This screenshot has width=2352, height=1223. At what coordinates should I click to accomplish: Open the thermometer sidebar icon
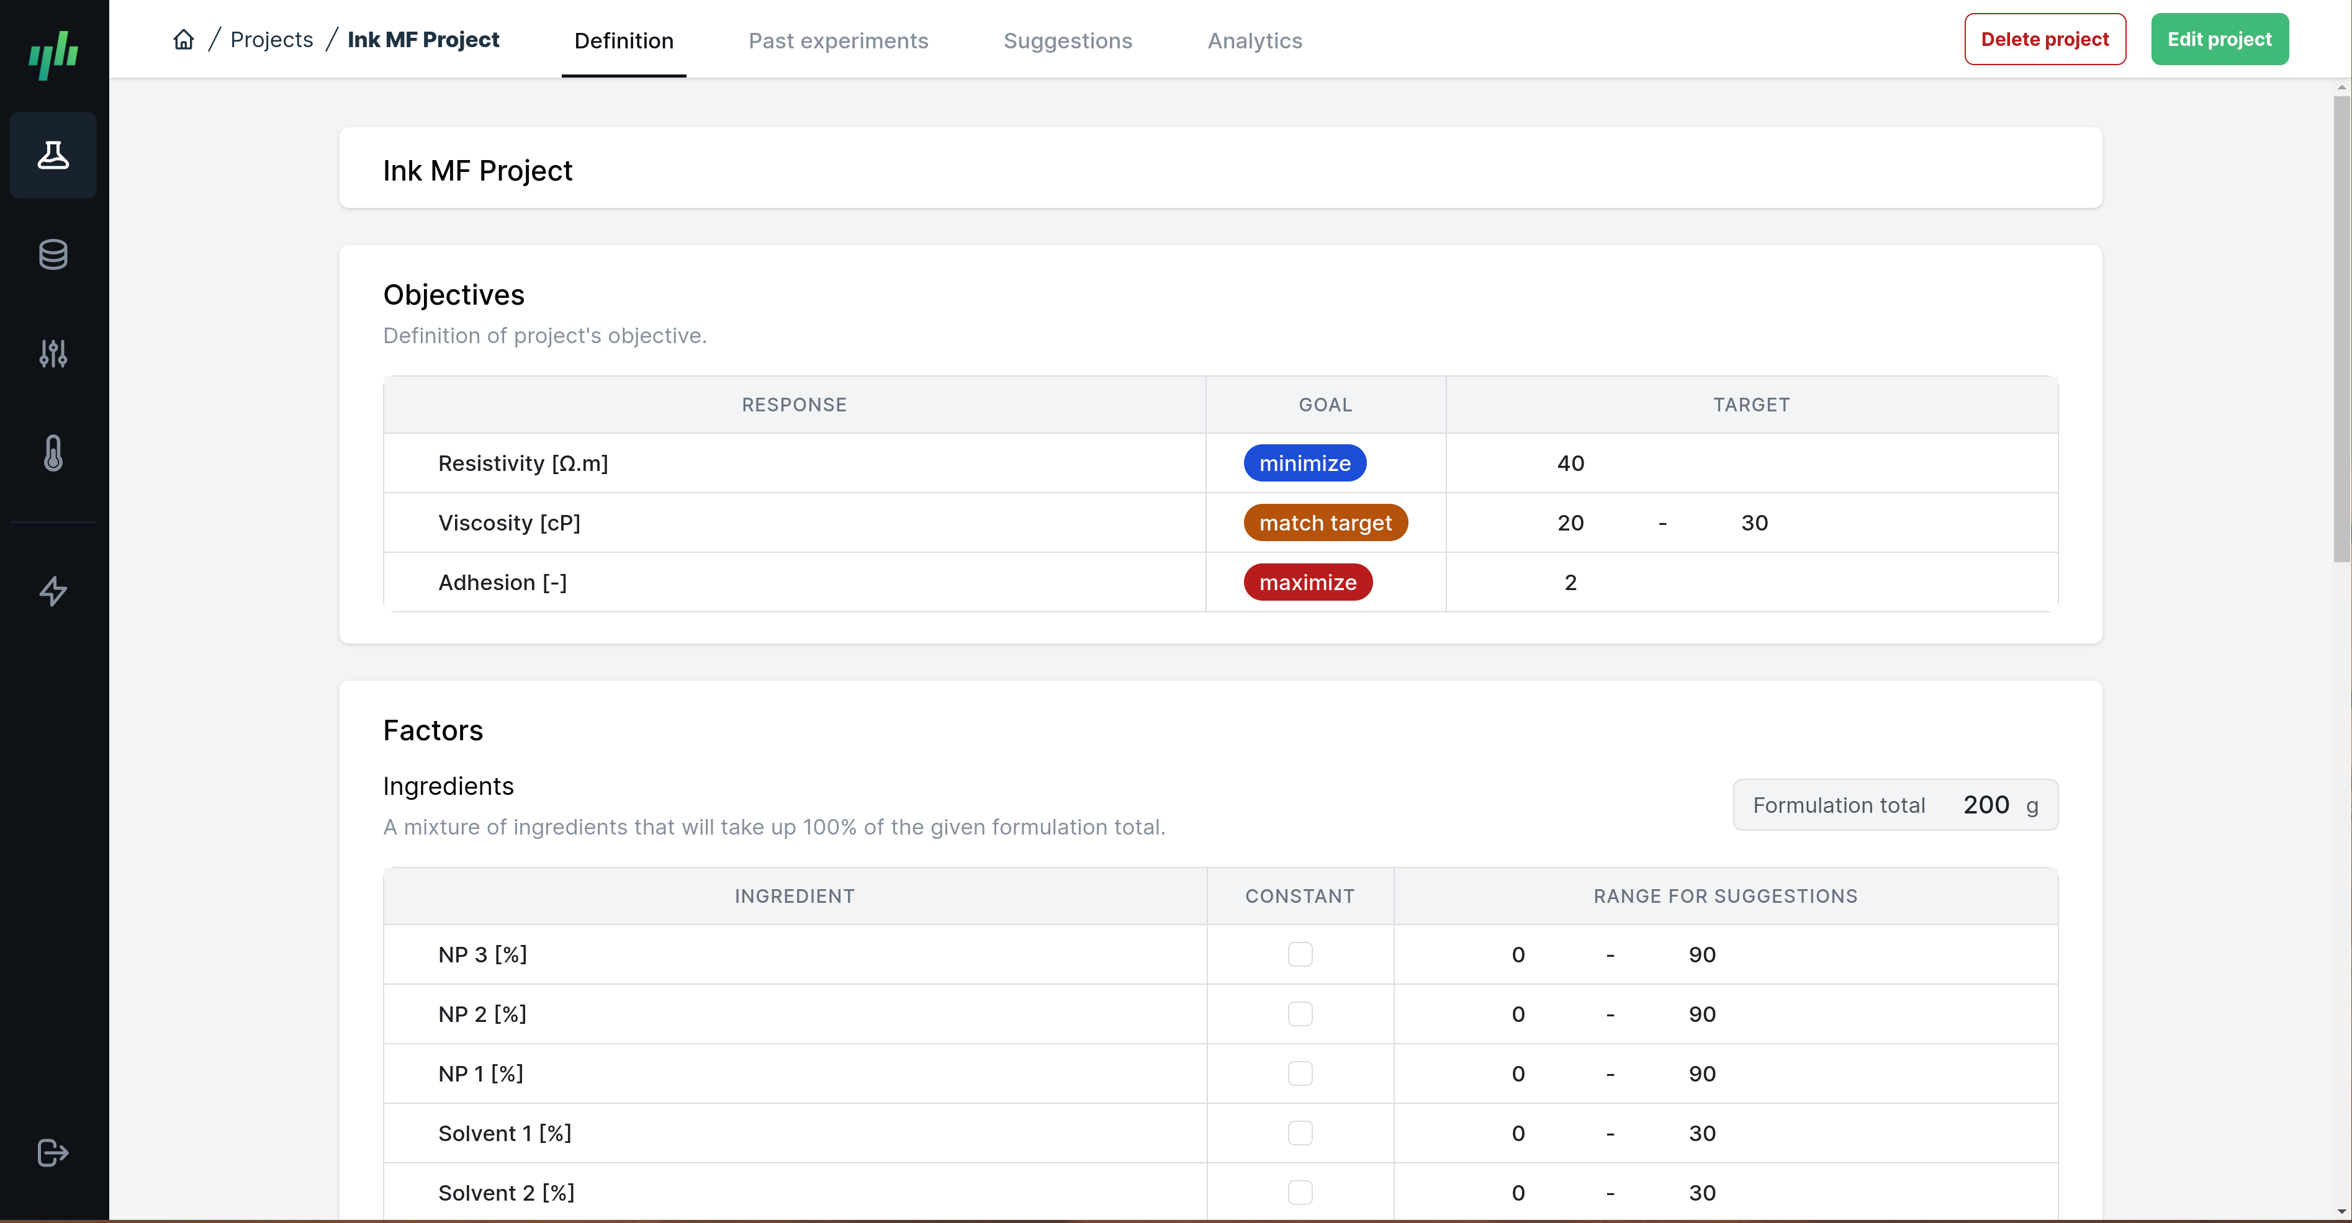tap(53, 453)
